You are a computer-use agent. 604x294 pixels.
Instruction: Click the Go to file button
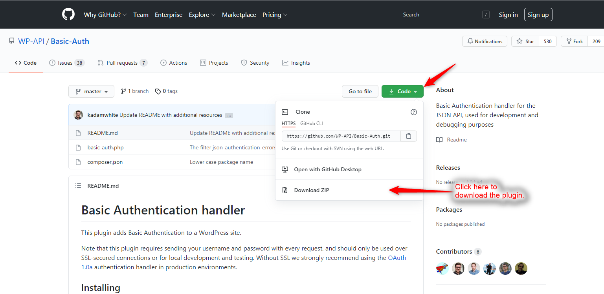360,91
